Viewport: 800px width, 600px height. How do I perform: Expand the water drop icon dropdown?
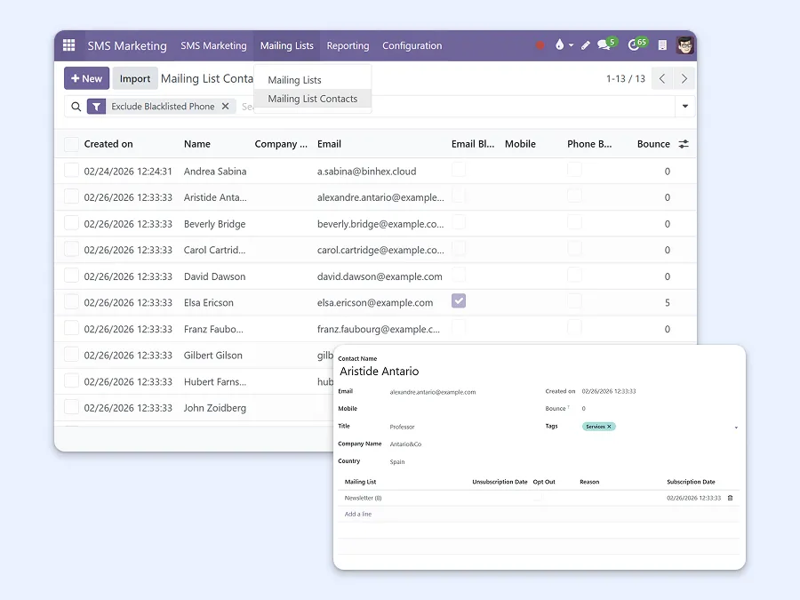(x=571, y=45)
